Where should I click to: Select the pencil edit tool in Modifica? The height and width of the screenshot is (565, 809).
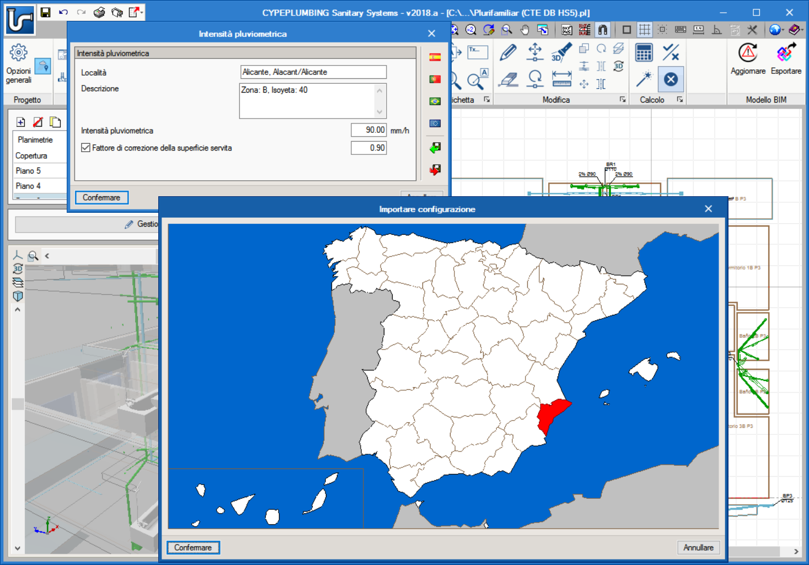coord(508,52)
